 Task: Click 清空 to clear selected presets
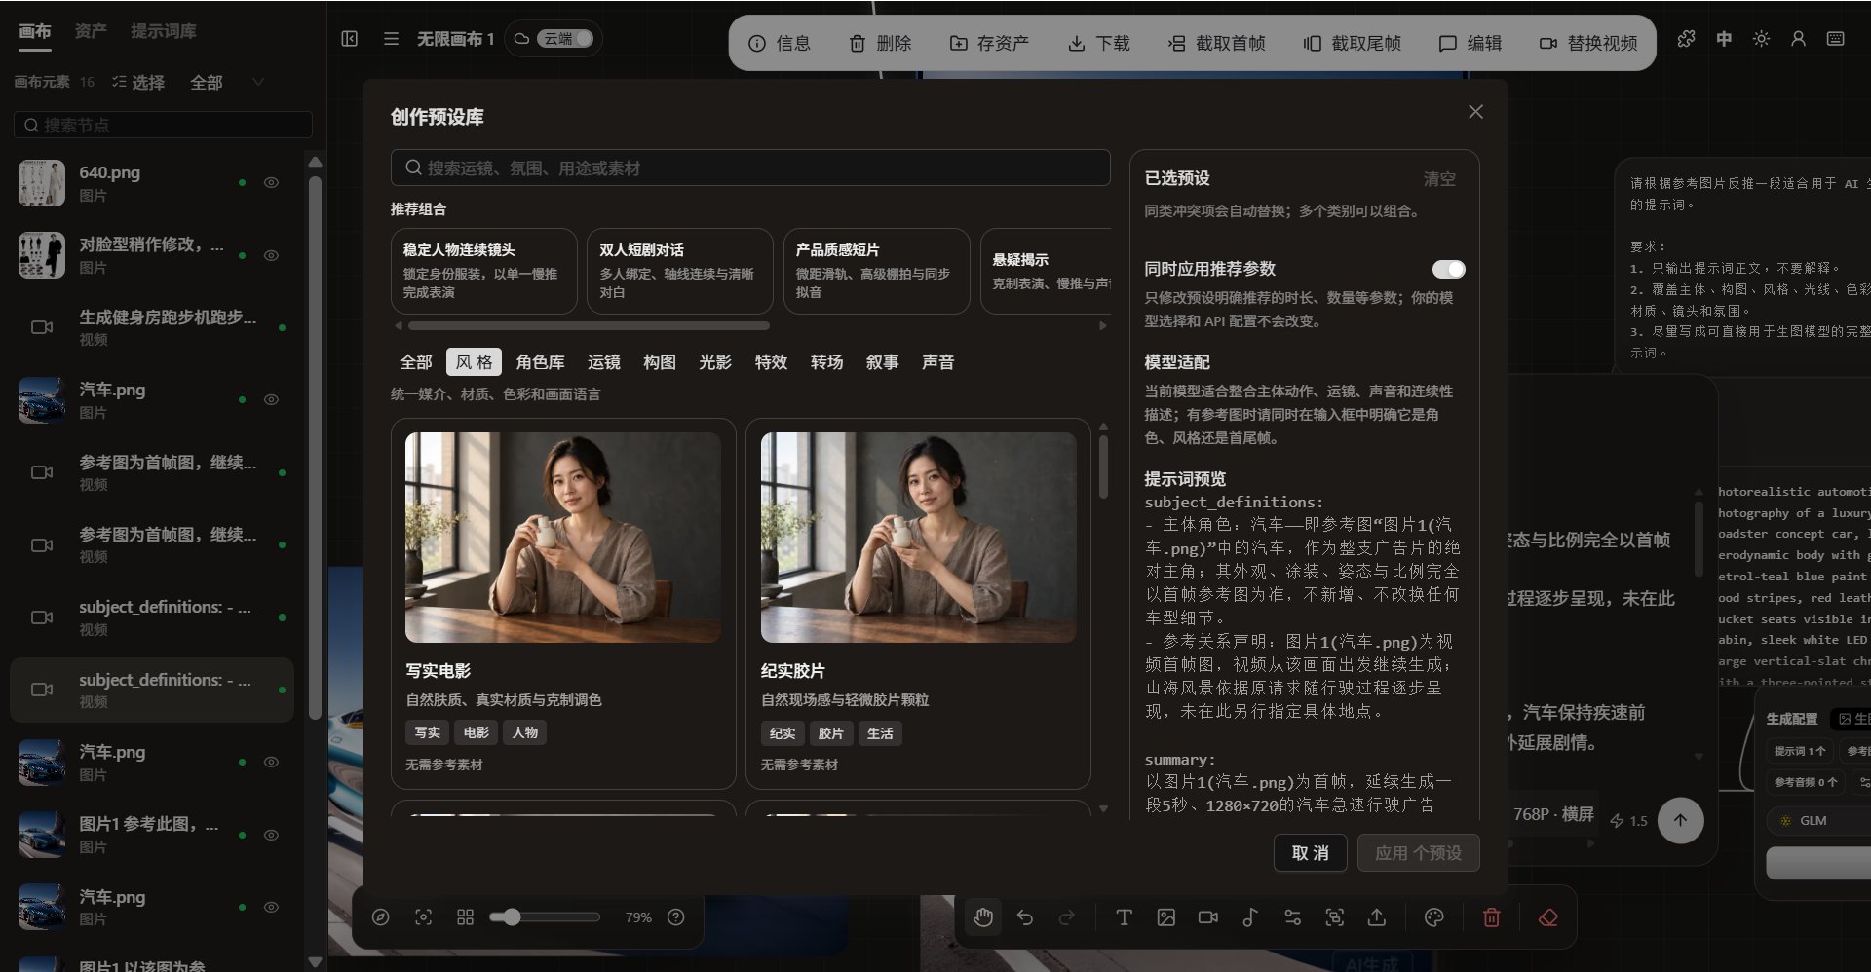(x=1439, y=179)
